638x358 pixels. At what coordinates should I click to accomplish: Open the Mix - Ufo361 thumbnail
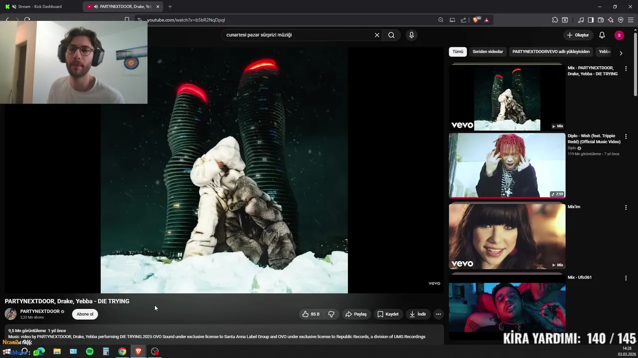click(x=507, y=307)
